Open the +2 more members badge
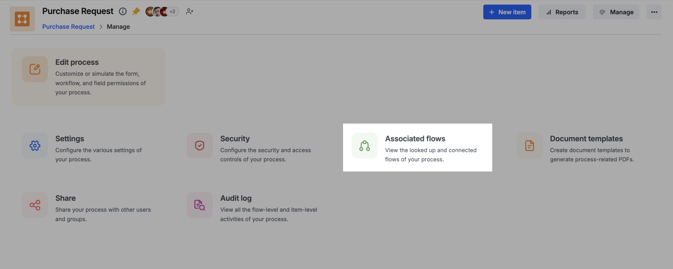This screenshot has width=673, height=269. [173, 11]
